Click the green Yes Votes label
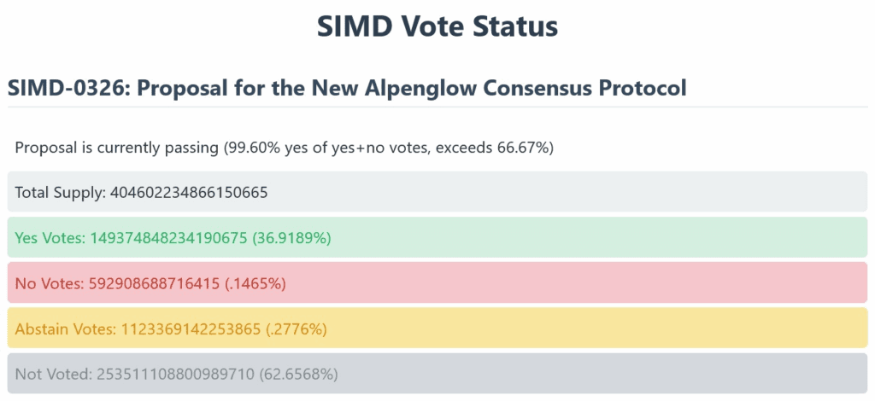This screenshot has width=875, height=401. (x=49, y=237)
